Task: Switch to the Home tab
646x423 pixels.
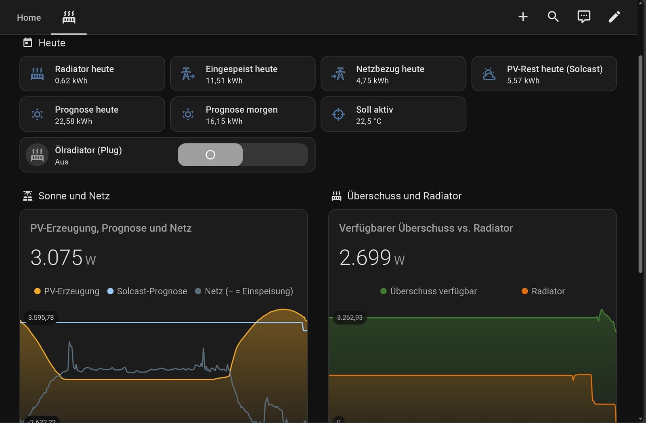Action: (29, 17)
